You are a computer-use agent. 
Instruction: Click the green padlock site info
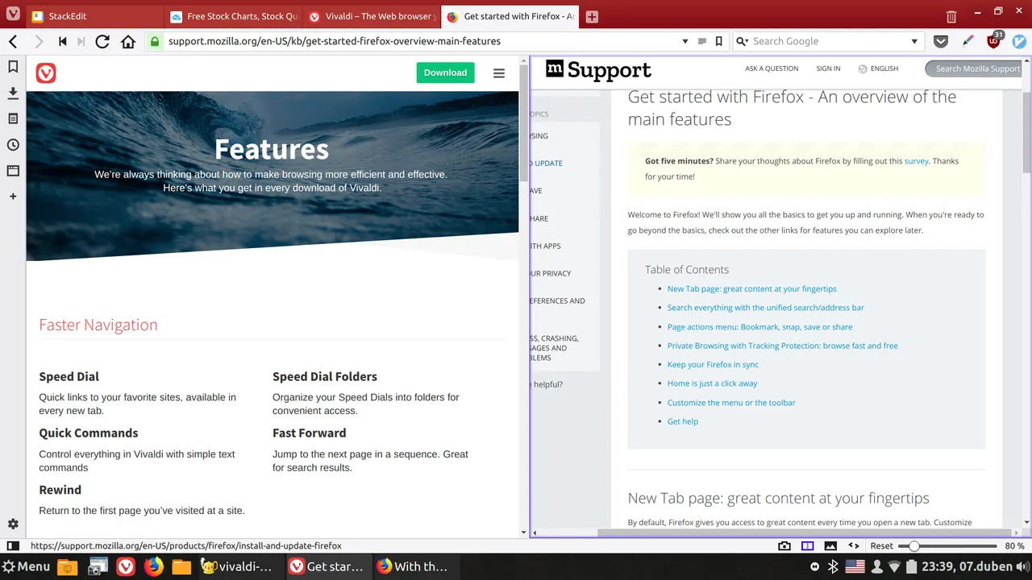[155, 41]
